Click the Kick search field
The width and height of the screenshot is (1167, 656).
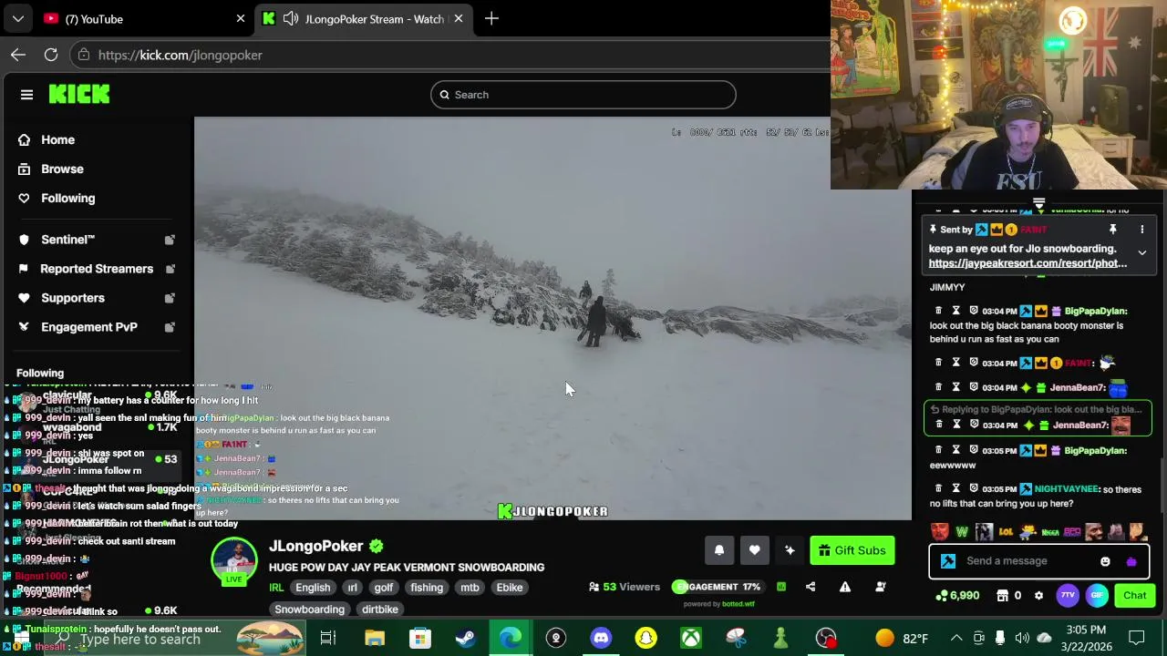pyautogui.click(x=583, y=95)
